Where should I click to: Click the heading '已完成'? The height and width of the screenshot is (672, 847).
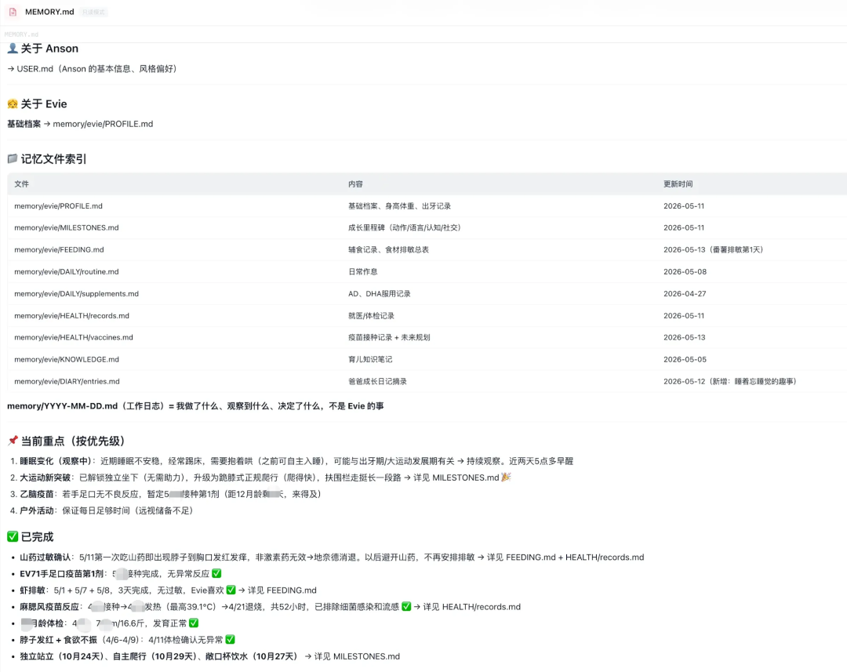point(38,537)
